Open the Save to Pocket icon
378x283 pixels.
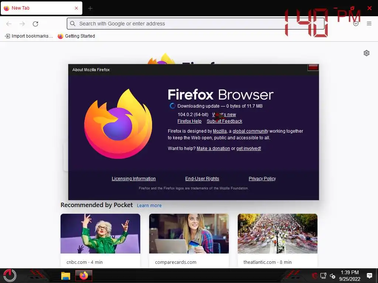356,24
